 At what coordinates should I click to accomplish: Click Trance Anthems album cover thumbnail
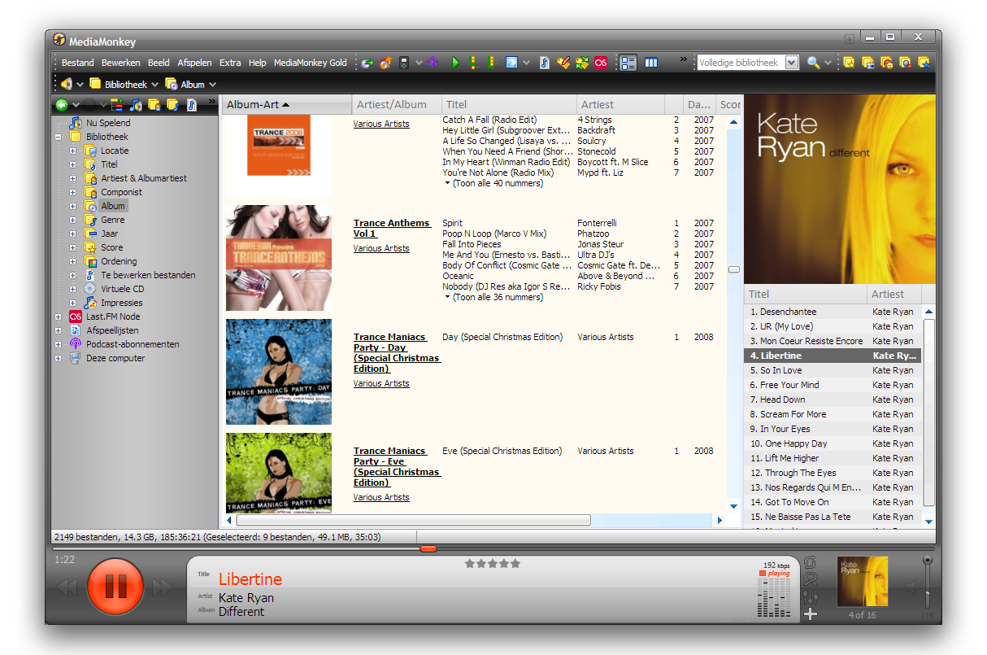click(x=279, y=258)
